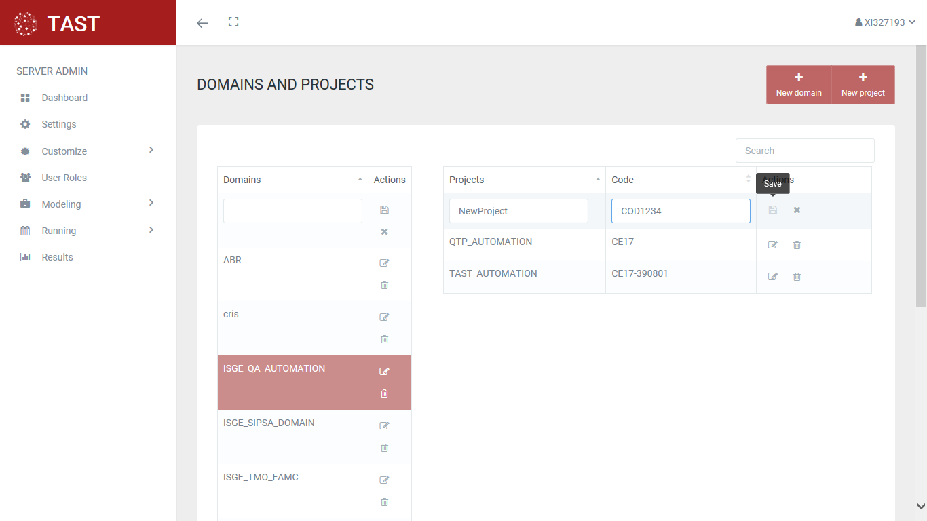Screen dimensions: 927x521
Task: Delete the cris domain
Action: (x=384, y=339)
